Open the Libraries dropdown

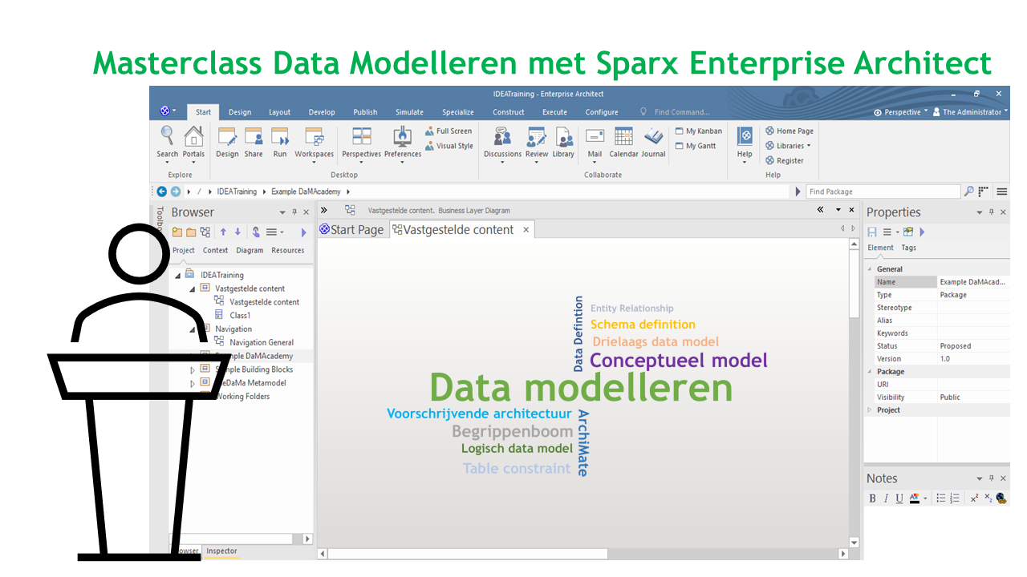pyautogui.click(x=789, y=146)
